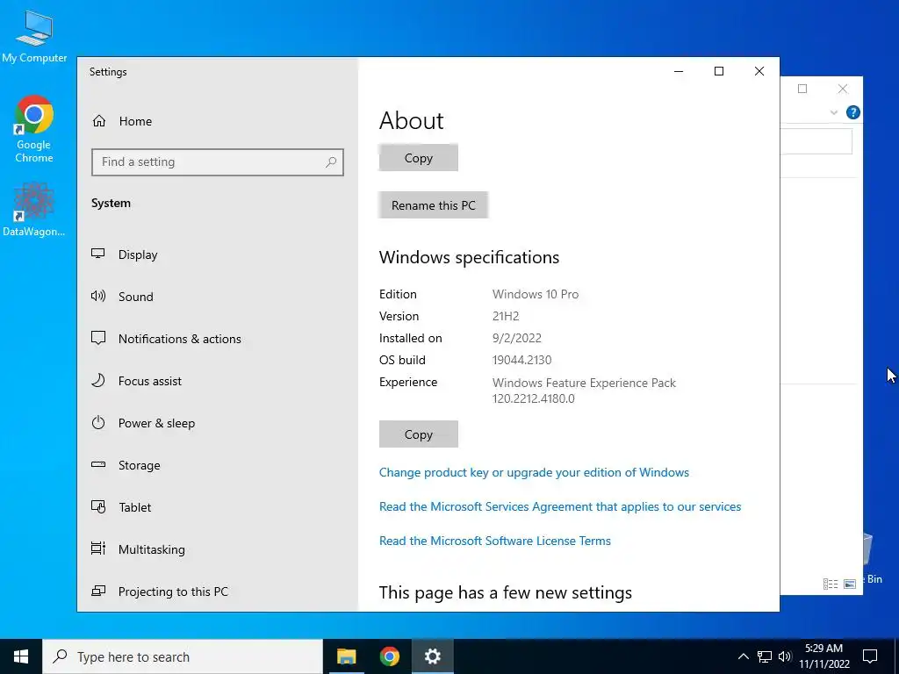Open Google Chrome from the taskbar
899x674 pixels.
coord(389,656)
